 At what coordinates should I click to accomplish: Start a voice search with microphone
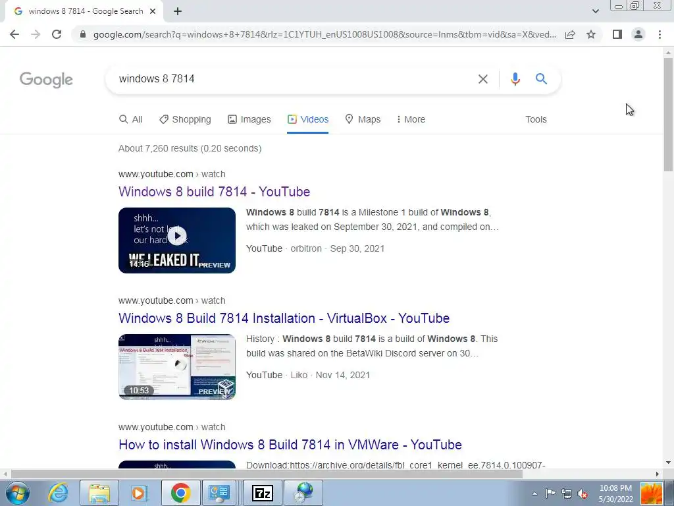515,79
